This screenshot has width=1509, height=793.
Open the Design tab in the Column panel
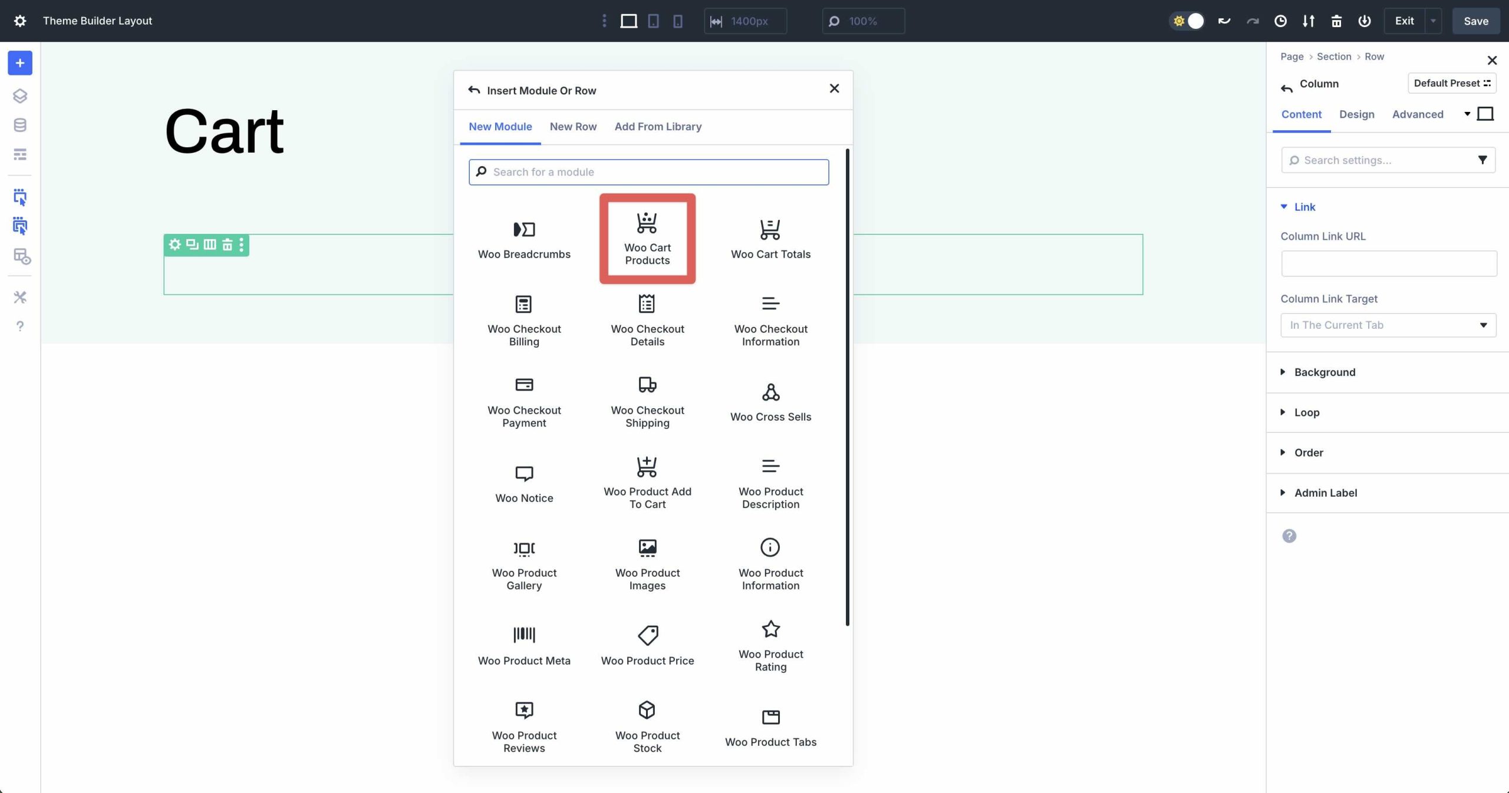pos(1356,114)
